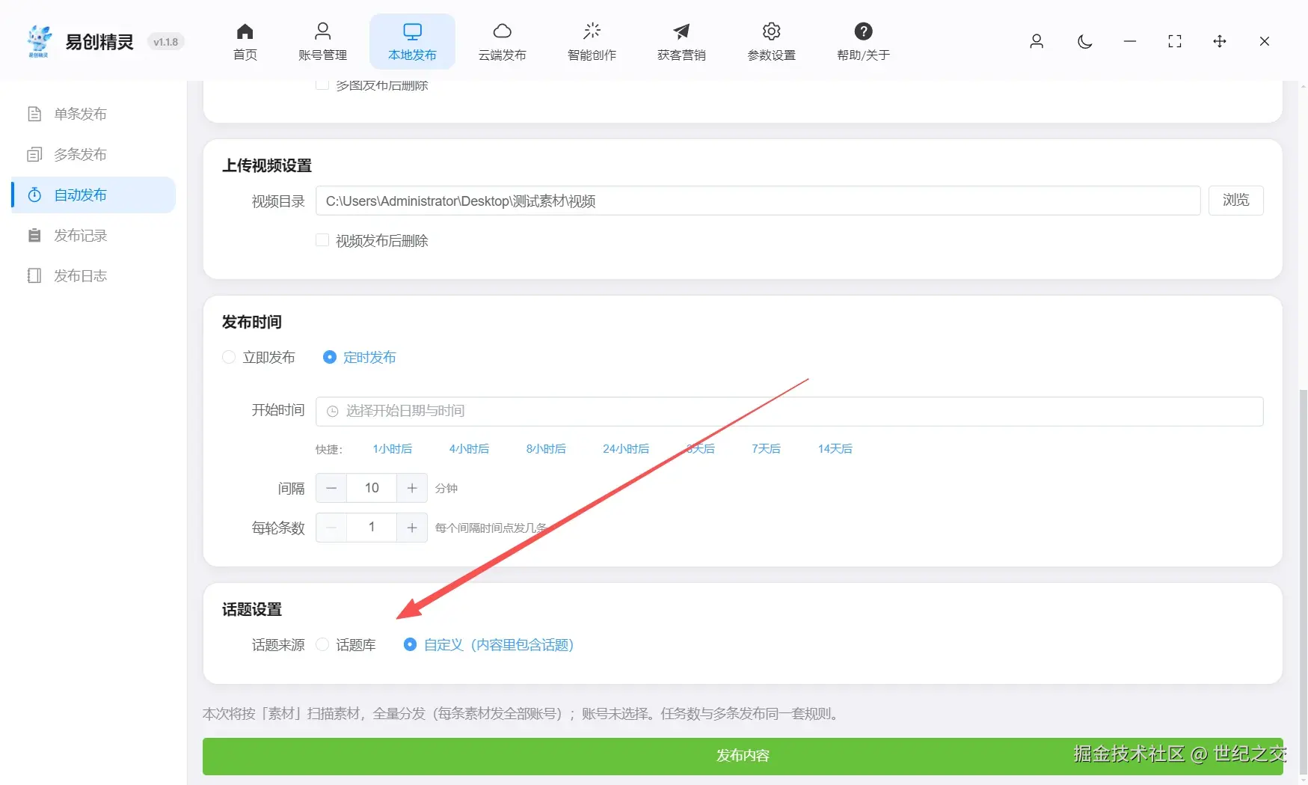Select the 8小时后 quick time option
This screenshot has width=1308, height=785.
(545, 448)
